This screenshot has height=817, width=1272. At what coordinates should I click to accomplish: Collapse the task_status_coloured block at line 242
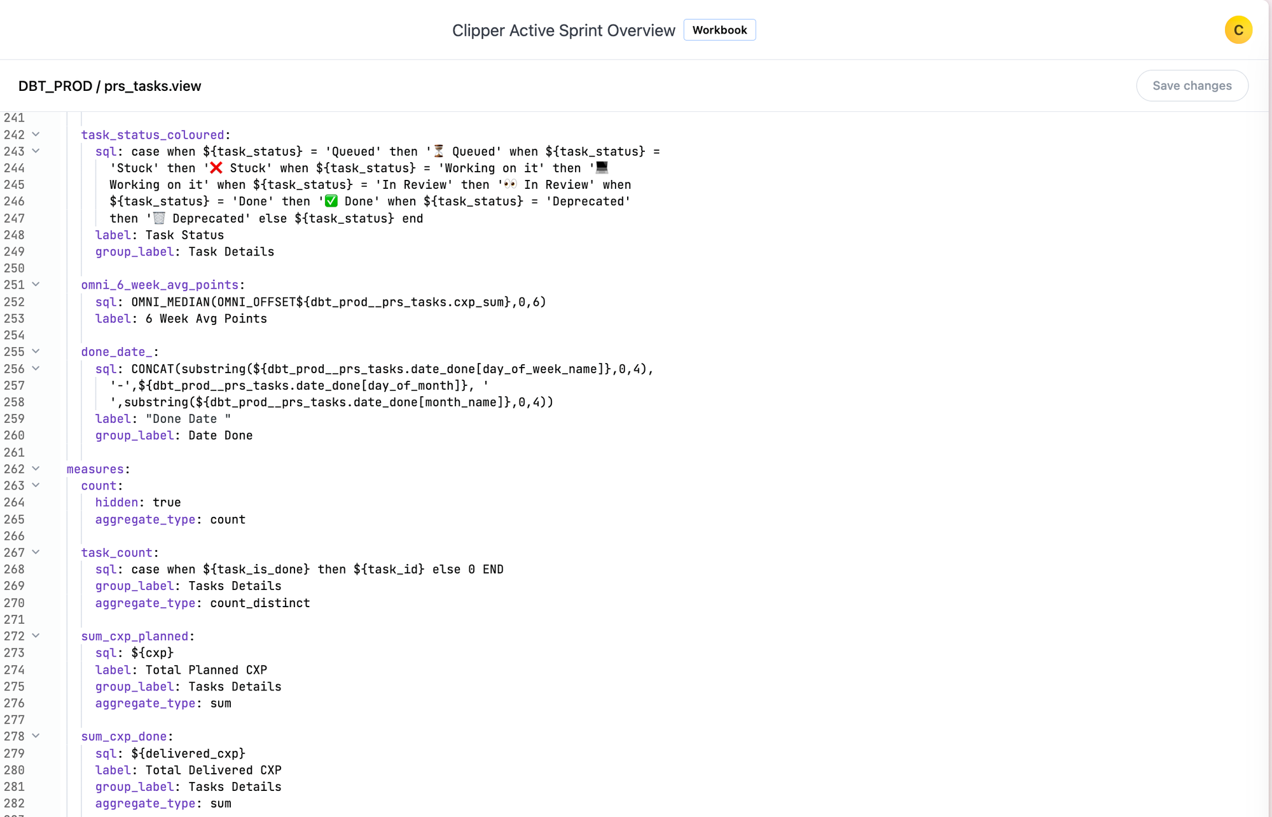pos(36,134)
